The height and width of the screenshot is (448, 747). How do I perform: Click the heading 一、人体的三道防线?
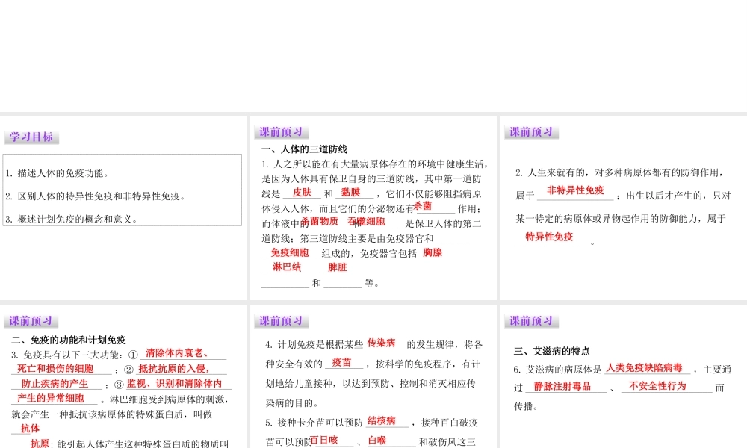pyautogui.click(x=305, y=149)
